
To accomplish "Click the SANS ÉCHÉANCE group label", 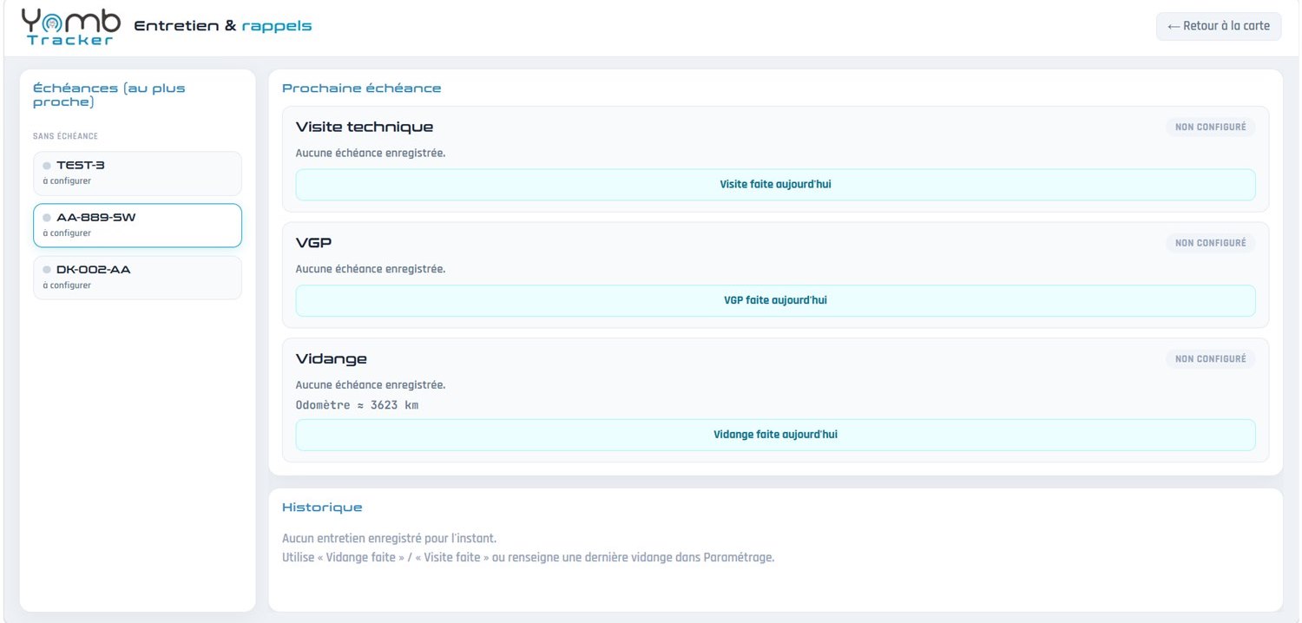I will click(x=65, y=136).
